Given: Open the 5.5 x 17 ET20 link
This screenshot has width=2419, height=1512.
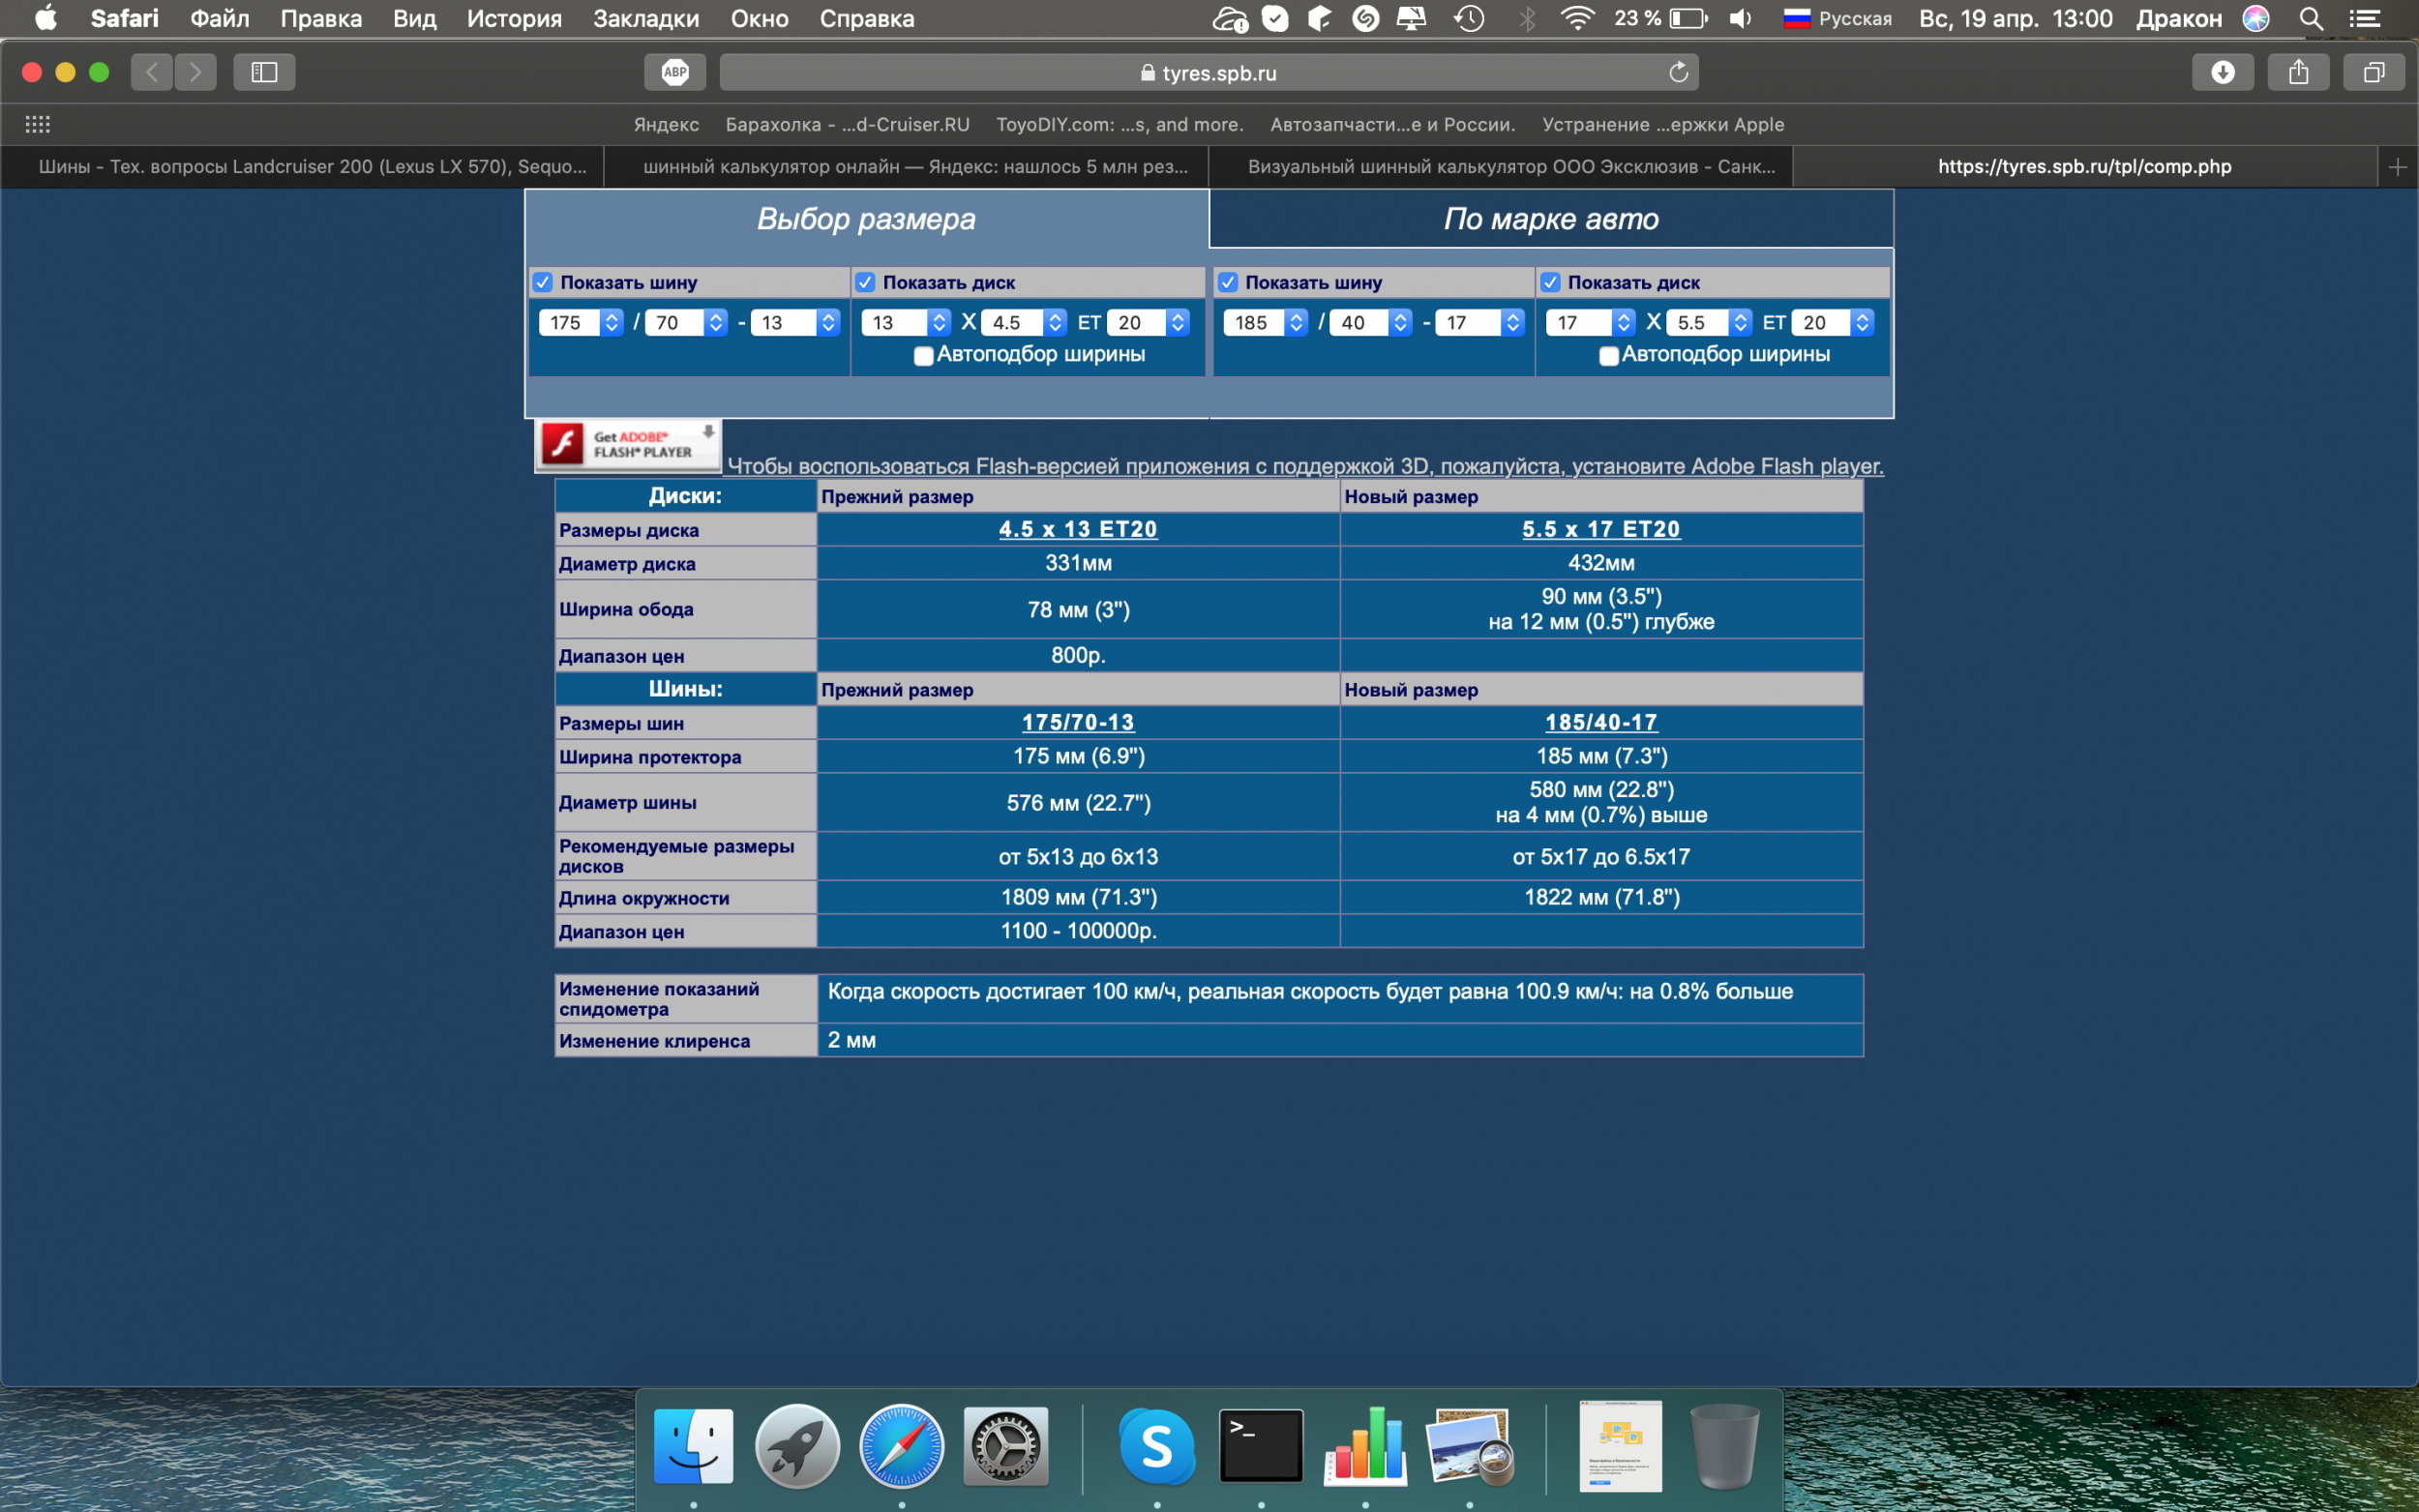Looking at the screenshot, I should (1601, 529).
